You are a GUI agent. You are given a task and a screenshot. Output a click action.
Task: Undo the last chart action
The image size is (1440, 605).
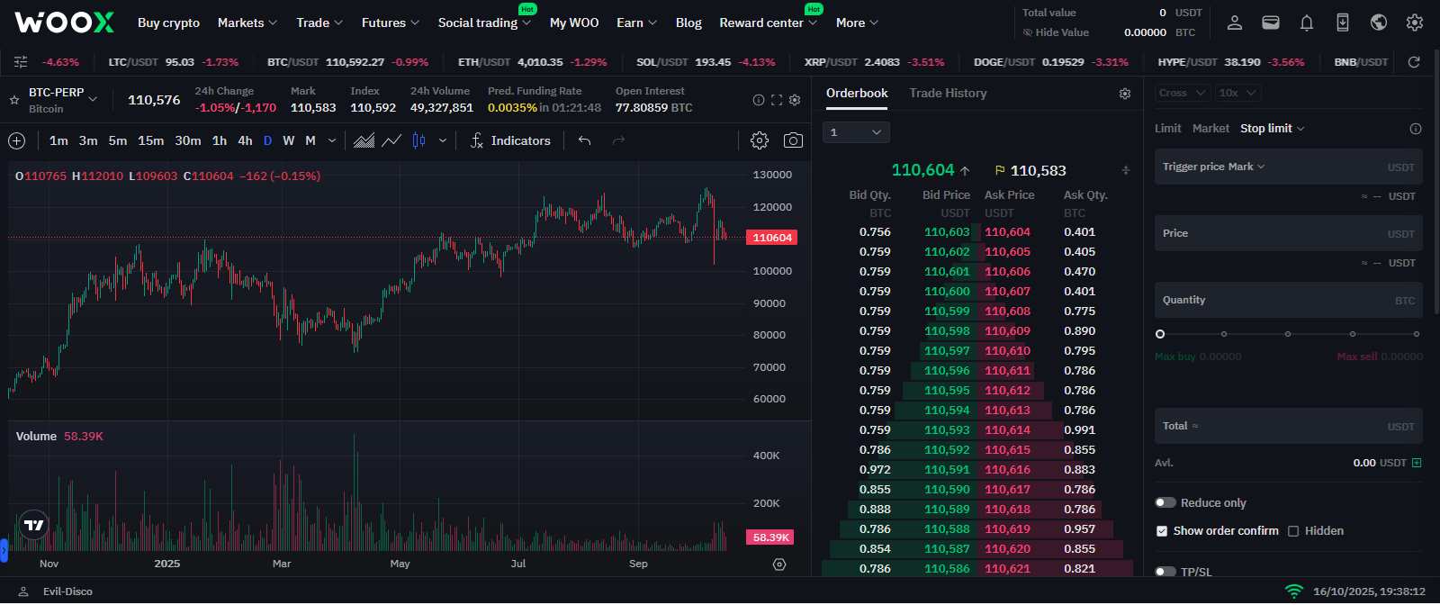(585, 140)
